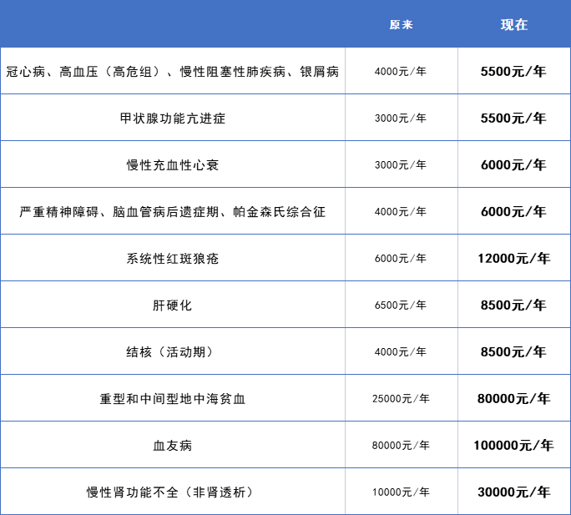Click the original 6500元/年 for 肝硬化
Viewport: 571px width, 515px height.
tap(401, 305)
